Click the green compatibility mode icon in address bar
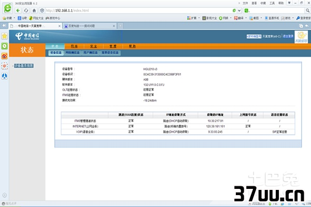The image size is (311, 207). (x=234, y=10)
